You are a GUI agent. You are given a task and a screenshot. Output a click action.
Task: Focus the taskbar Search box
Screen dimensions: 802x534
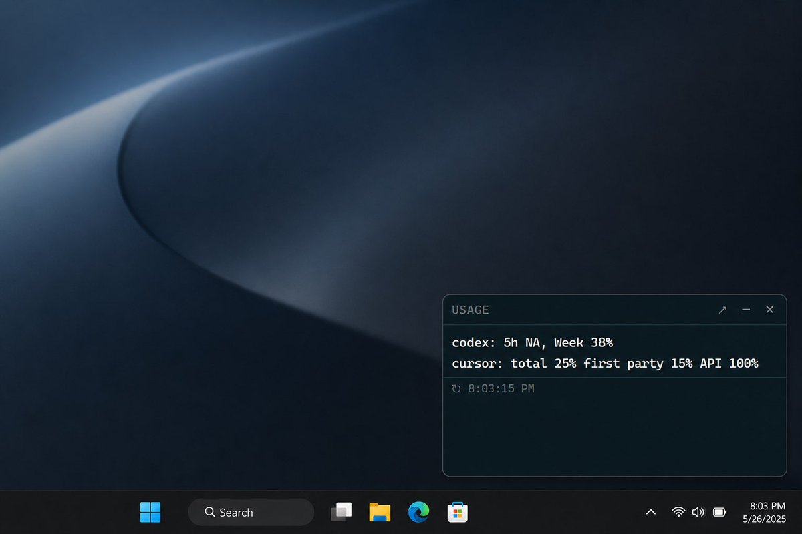251,512
